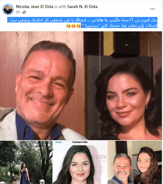Click the kissing face emojis in caption
Image resolution: width=163 pixels, height=184 pixels.
pyautogui.click(x=73, y=26)
